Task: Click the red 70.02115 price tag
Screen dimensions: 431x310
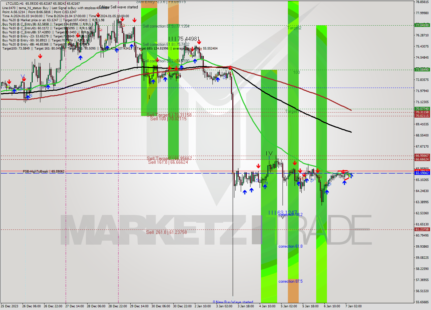Action: [422, 116]
